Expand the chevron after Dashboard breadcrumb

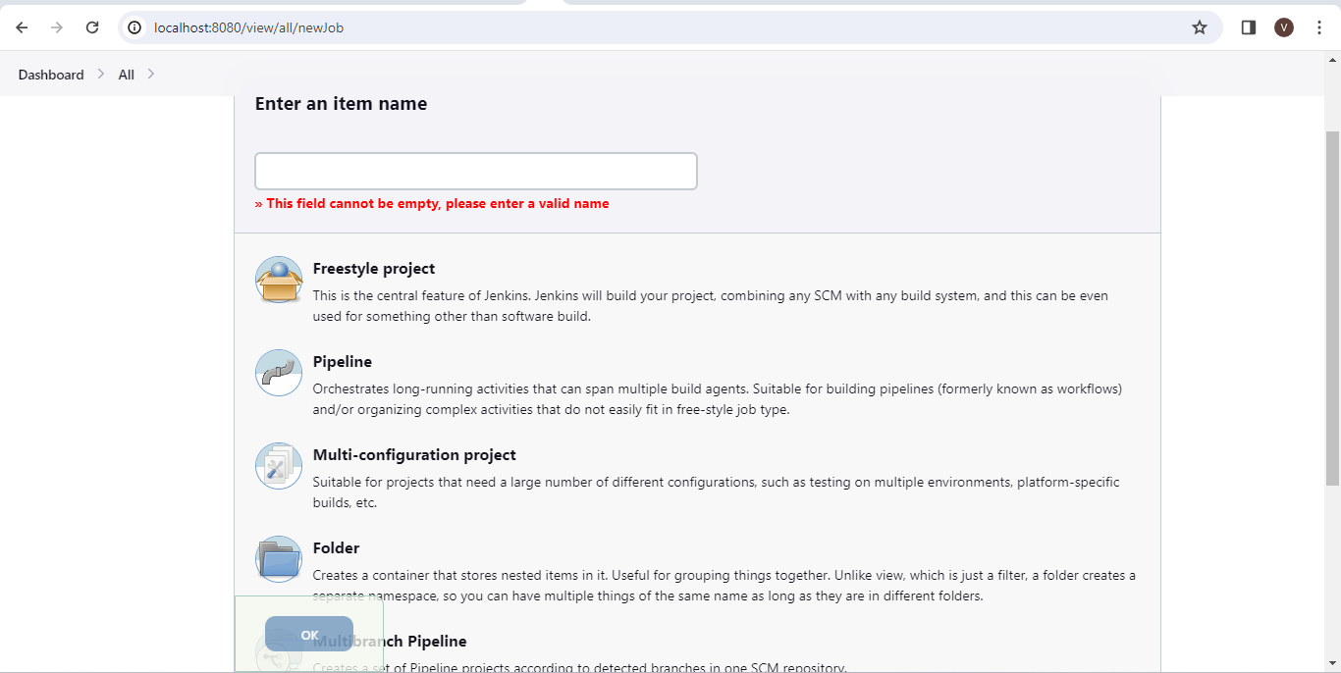click(101, 74)
